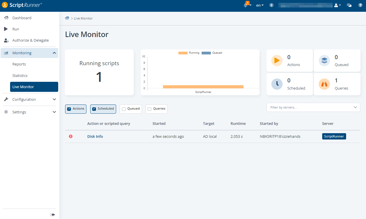Open the en language dropdown
Screen dimensions: 366x219
(260, 5)
